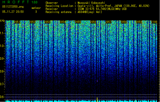
Task: Select the file name 0511272050.png
Action: (x=13, y=7)
